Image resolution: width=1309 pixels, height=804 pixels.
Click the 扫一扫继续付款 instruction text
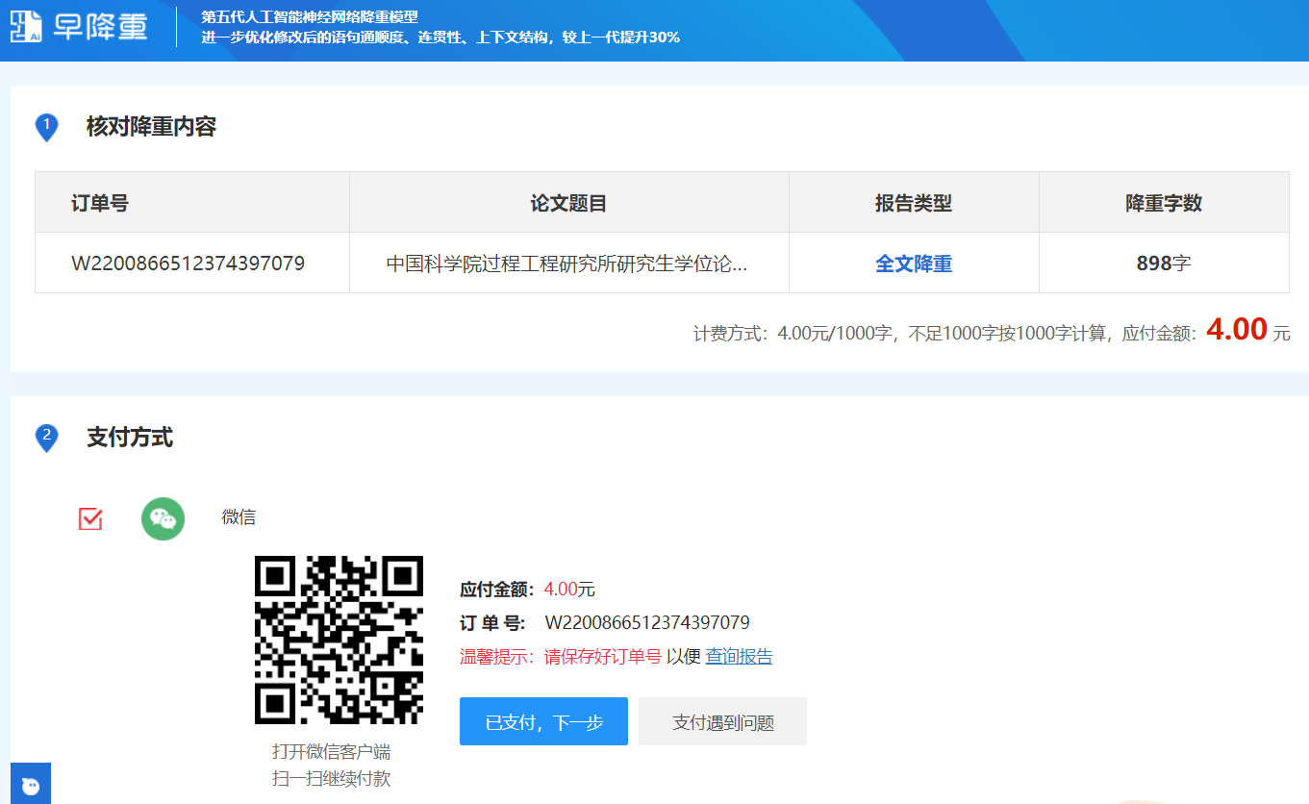332,779
